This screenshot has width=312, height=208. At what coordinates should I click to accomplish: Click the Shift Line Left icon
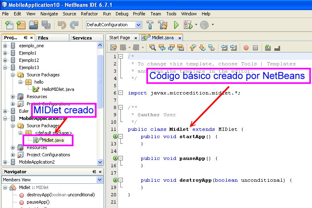coord(224,48)
